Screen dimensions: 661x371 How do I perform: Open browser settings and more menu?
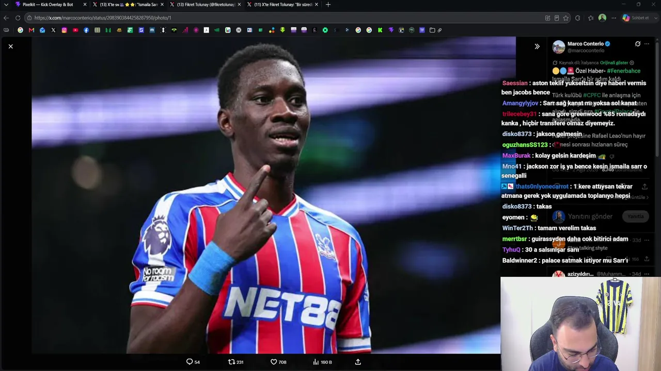[613, 18]
